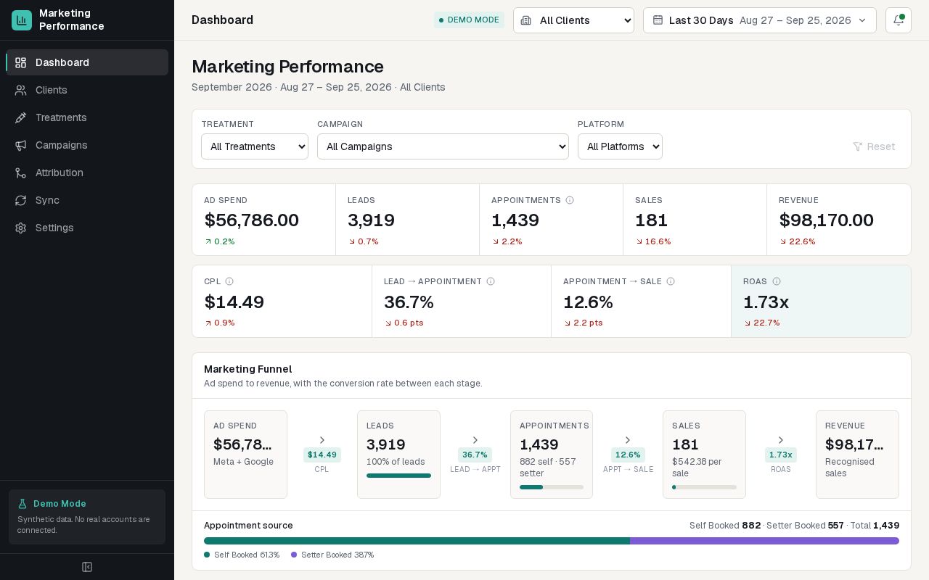Click the 36.7% lead to appointment value
929x580 pixels.
click(409, 302)
